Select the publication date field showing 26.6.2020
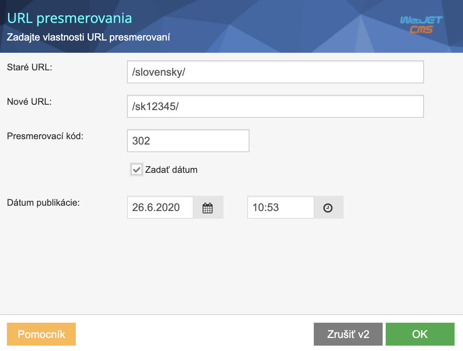This screenshot has height=351, width=463. click(x=160, y=207)
